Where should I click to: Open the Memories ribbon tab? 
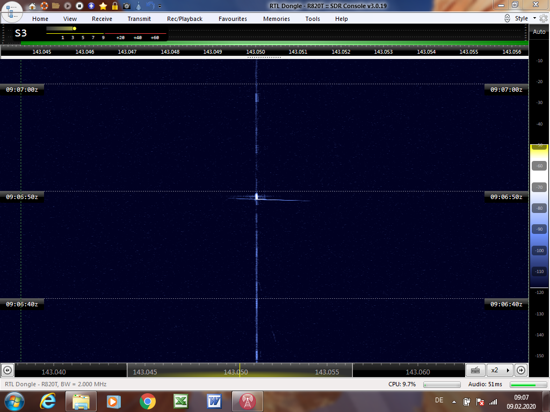point(277,19)
